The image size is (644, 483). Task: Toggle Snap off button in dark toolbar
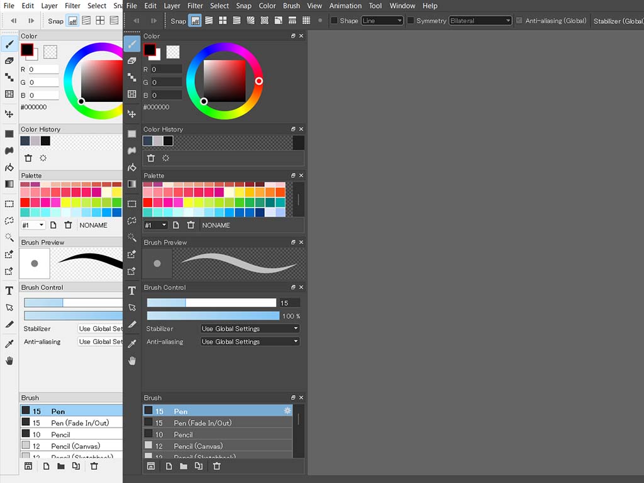click(195, 21)
